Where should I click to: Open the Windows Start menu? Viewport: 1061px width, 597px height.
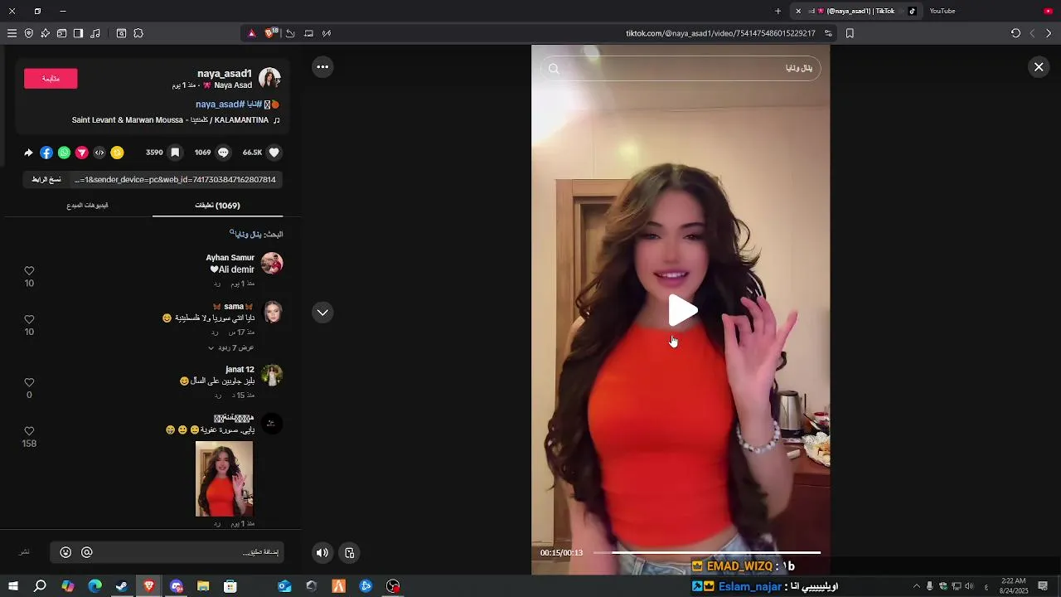click(13, 586)
